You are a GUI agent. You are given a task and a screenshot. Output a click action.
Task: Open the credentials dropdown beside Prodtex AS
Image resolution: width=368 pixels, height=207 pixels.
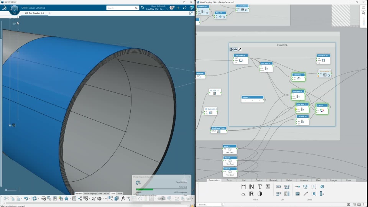click(x=167, y=9)
